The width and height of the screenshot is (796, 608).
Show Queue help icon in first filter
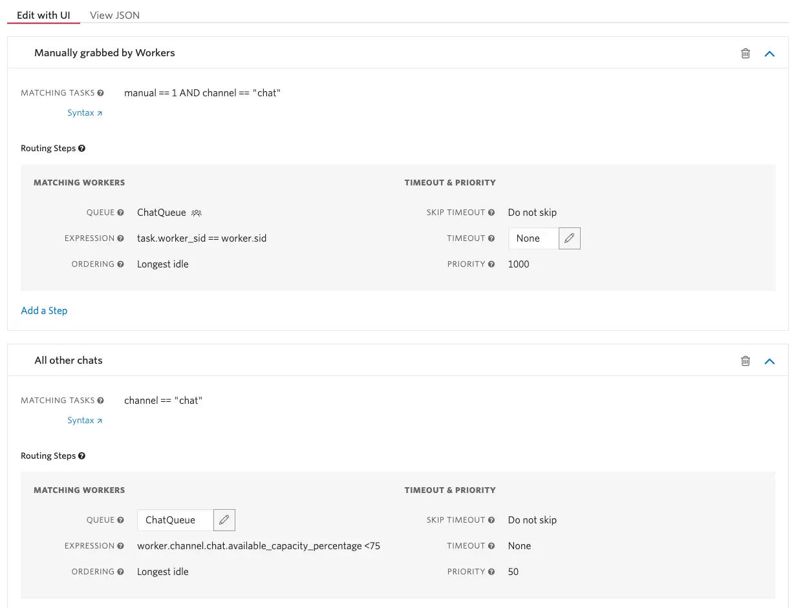[120, 213]
